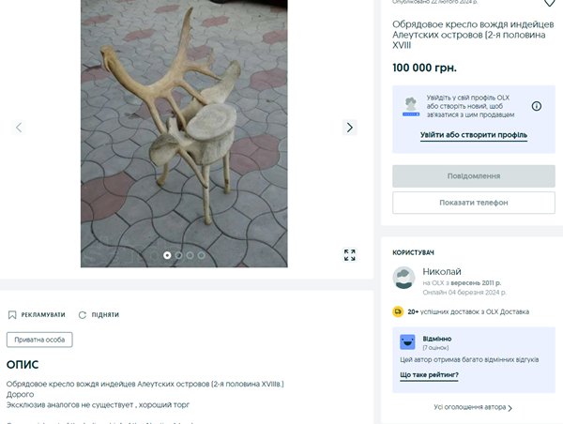Open the photo in fullscreen
This screenshot has width=563, height=424.
coord(349,255)
